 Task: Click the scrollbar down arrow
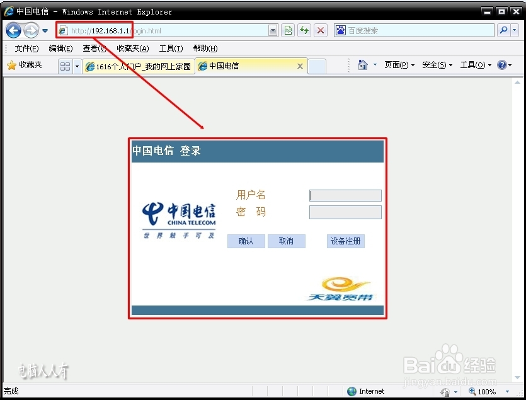517,377
